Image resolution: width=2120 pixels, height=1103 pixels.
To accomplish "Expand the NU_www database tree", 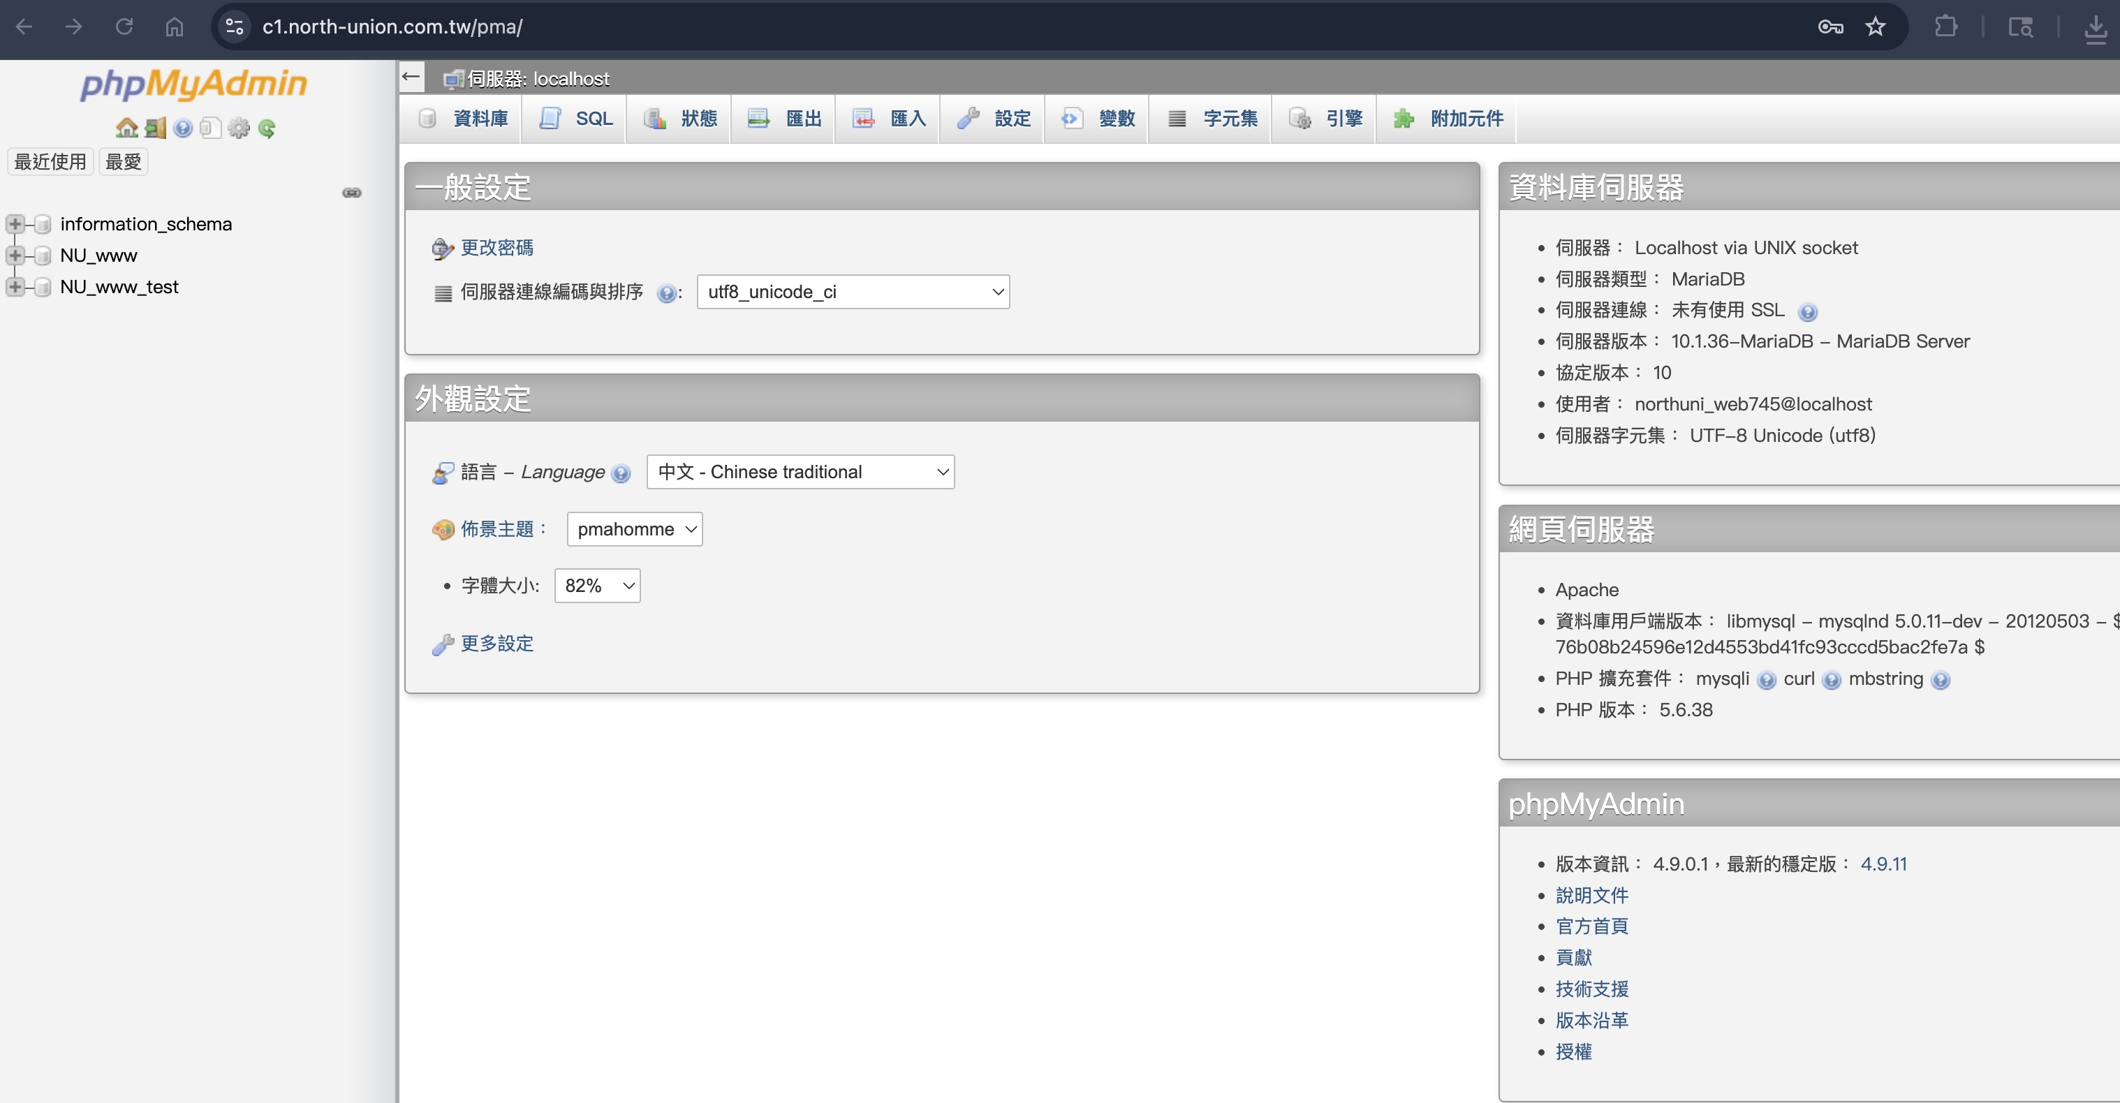I will [x=15, y=255].
